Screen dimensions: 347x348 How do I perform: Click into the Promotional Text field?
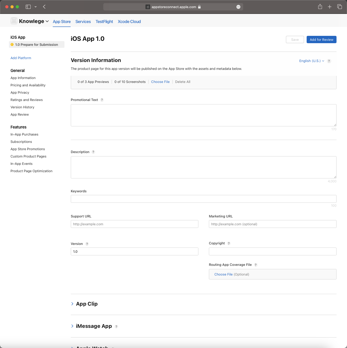204,115
